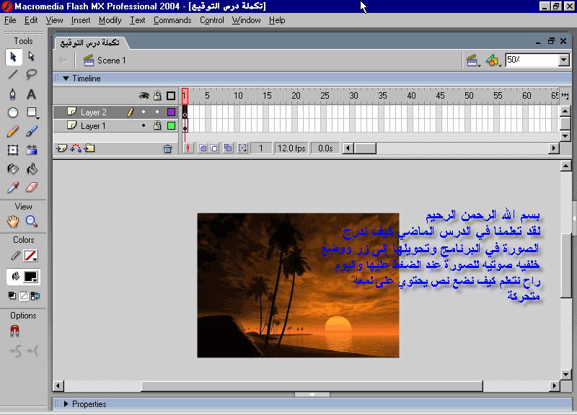Open the Edit Symbols dropdown

pos(493,61)
